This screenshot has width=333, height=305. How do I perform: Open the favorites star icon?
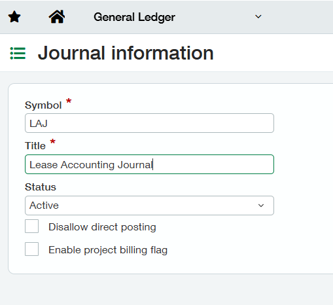click(14, 17)
